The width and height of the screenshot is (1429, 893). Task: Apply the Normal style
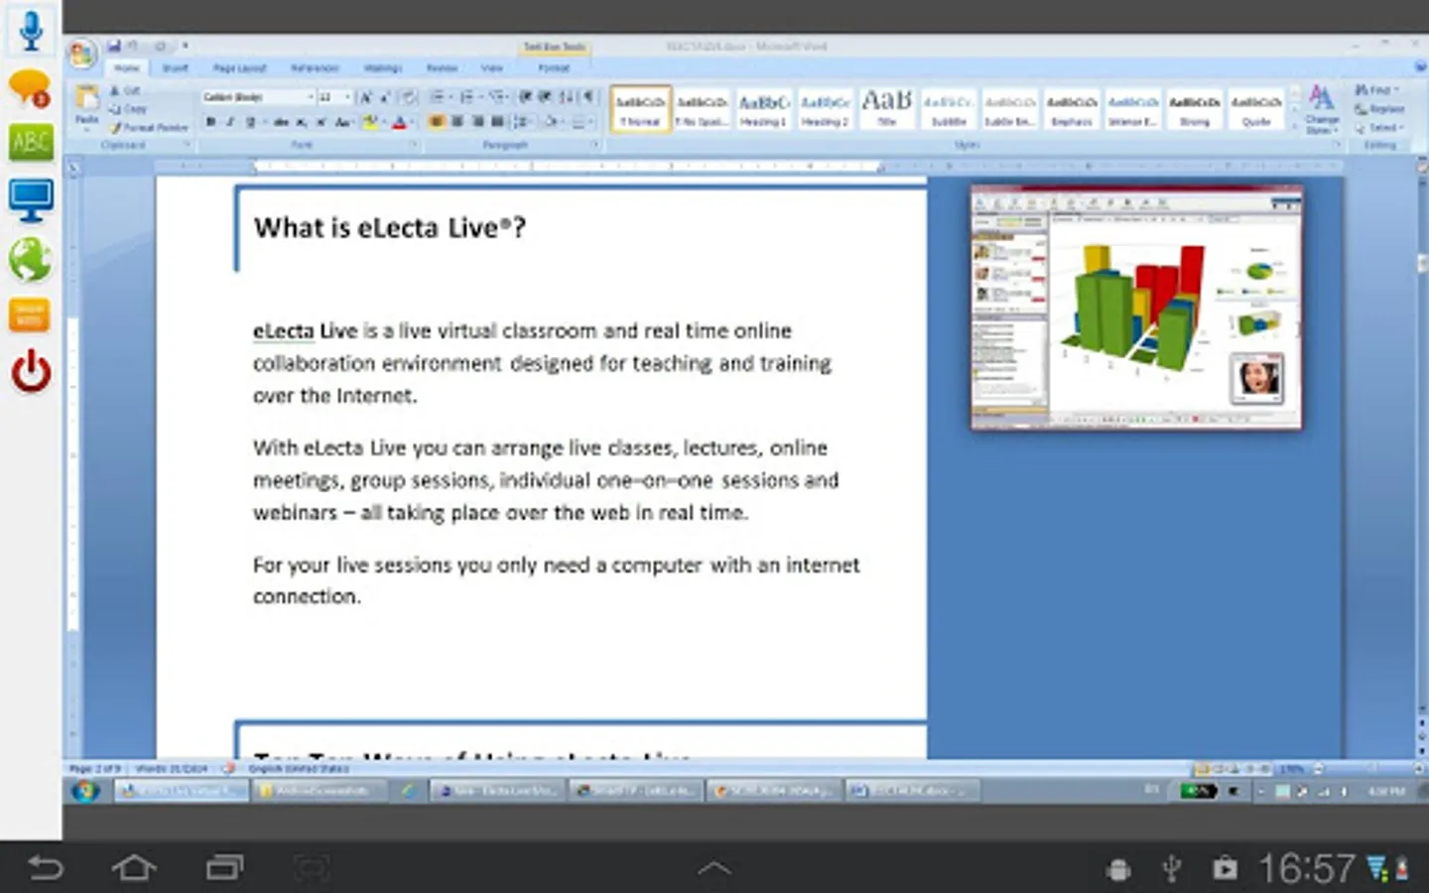641,109
